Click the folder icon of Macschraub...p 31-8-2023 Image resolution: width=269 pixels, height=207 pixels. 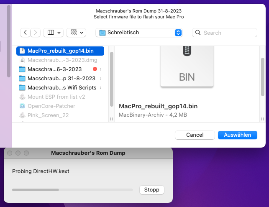pos(22,78)
